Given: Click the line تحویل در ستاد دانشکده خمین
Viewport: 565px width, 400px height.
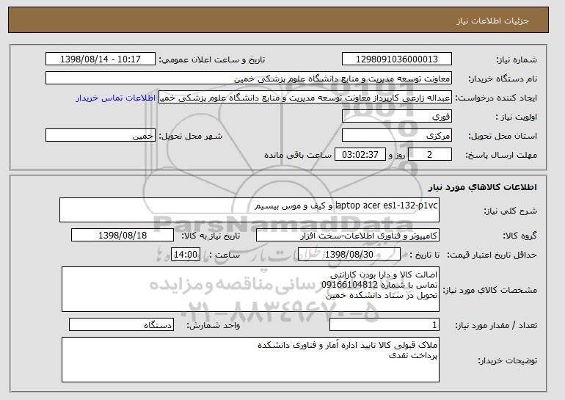Looking at the screenshot, I should (x=382, y=296).
